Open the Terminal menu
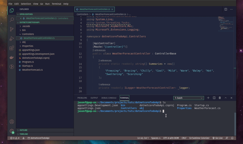Viewport: 243px width, 144px height. [56, 4]
